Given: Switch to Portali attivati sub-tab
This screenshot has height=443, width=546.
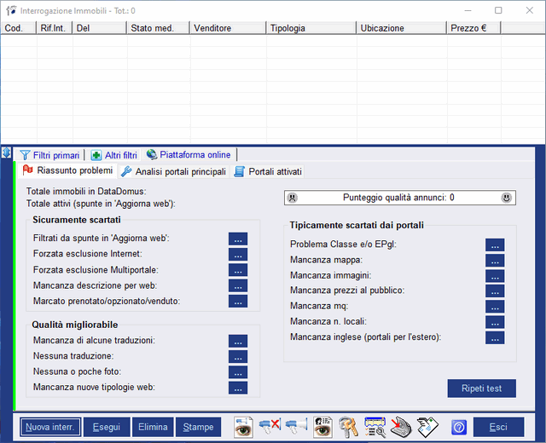Looking at the screenshot, I should [x=268, y=172].
